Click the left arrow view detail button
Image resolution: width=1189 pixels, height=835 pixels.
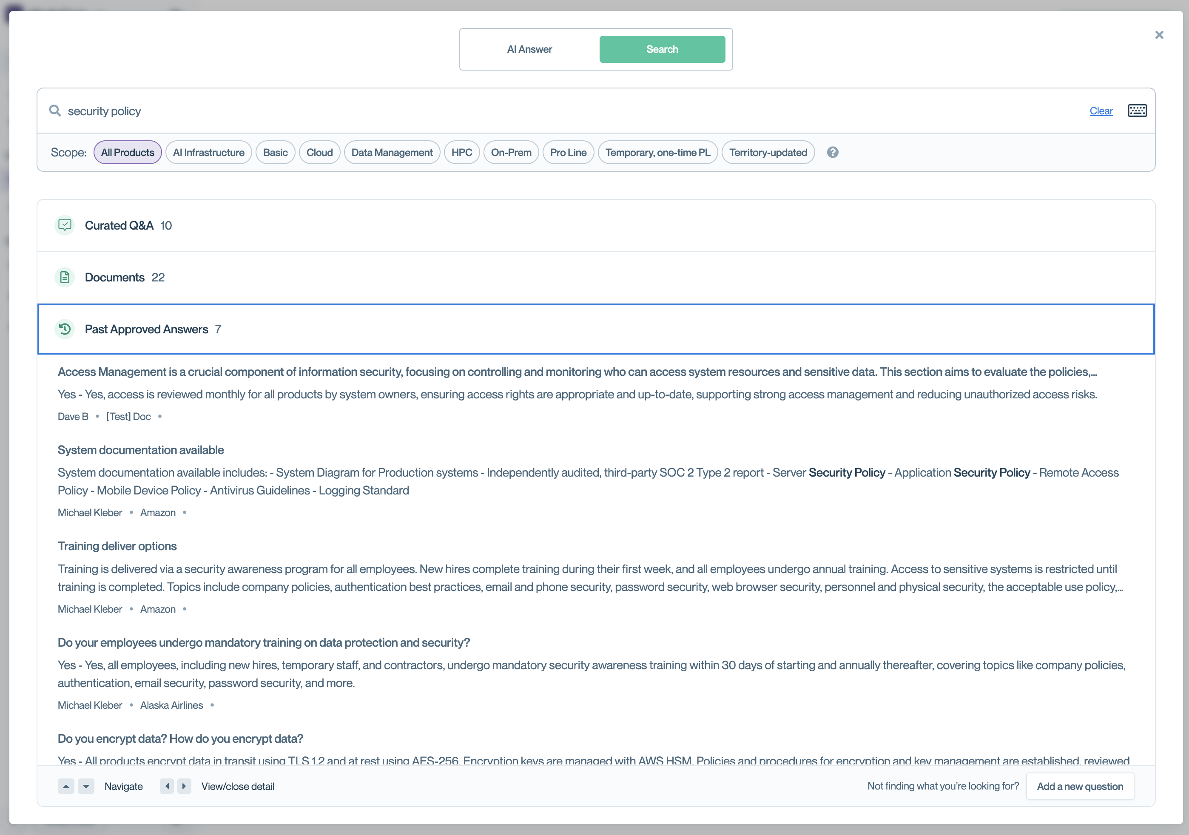pyautogui.click(x=167, y=786)
